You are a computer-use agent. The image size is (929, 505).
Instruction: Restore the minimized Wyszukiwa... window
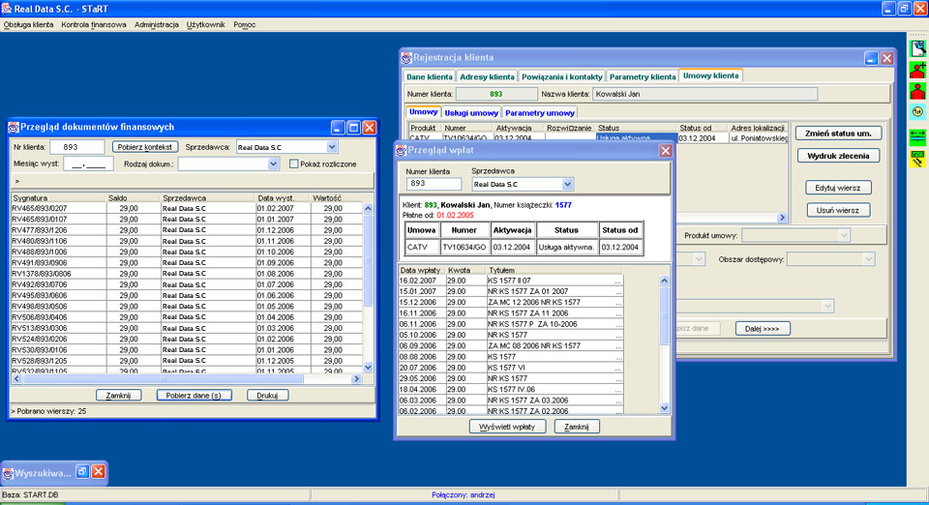[x=82, y=472]
